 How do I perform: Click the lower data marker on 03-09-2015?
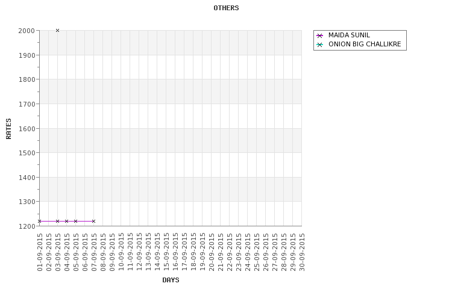[x=57, y=221]
